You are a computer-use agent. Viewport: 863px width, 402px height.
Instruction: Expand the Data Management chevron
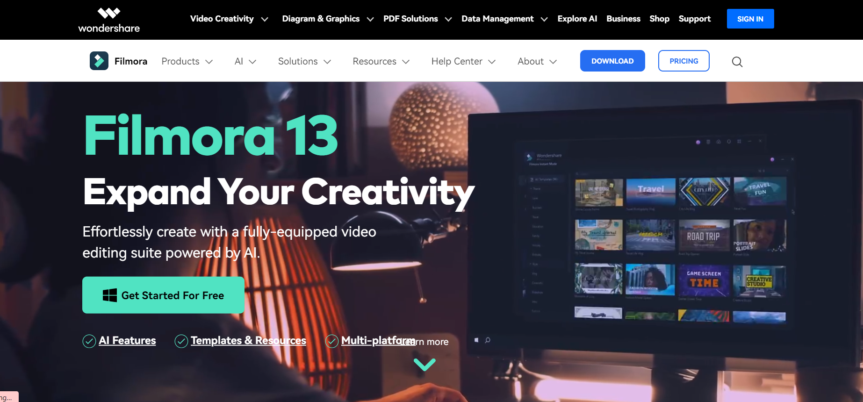544,19
